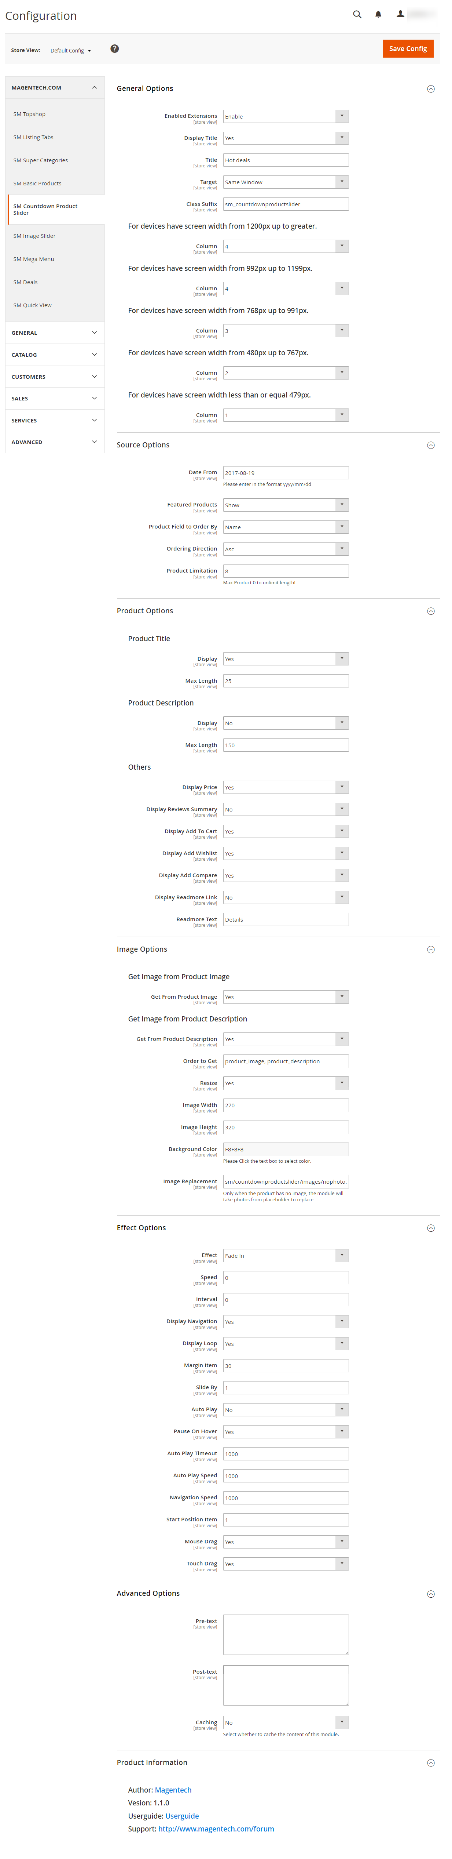Open the Display Reviews Summary dropdown

tap(286, 810)
